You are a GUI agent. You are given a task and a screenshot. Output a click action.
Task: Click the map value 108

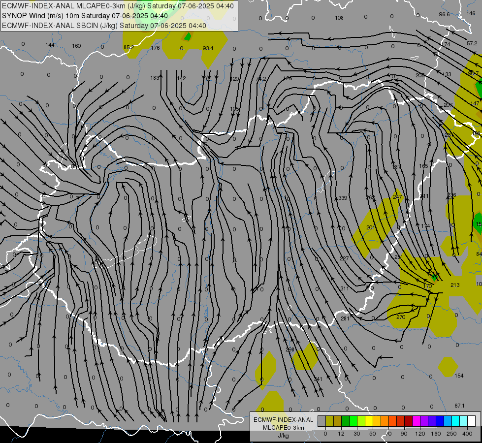(x=339, y=18)
